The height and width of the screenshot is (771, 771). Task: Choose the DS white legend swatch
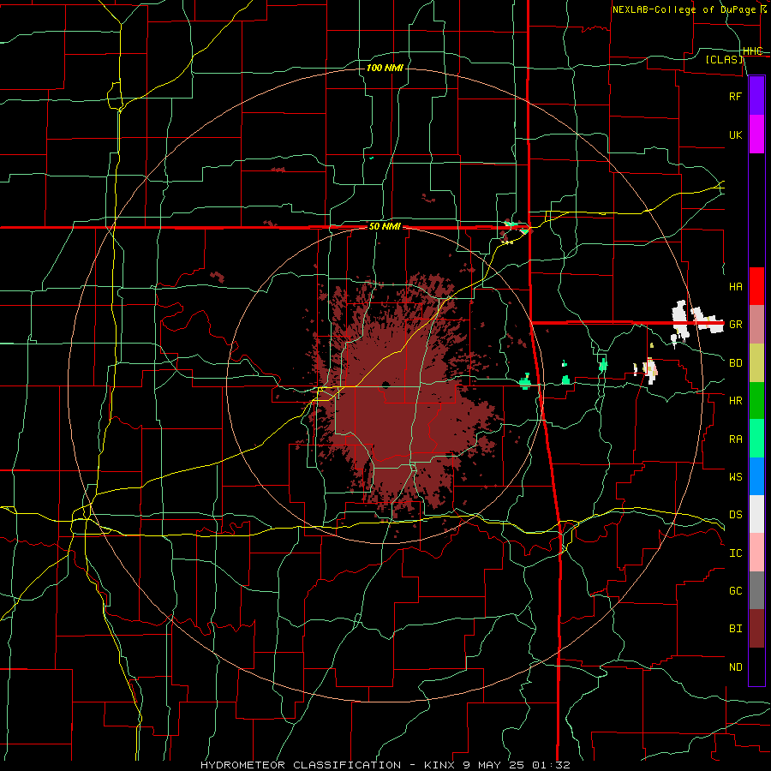click(756, 514)
